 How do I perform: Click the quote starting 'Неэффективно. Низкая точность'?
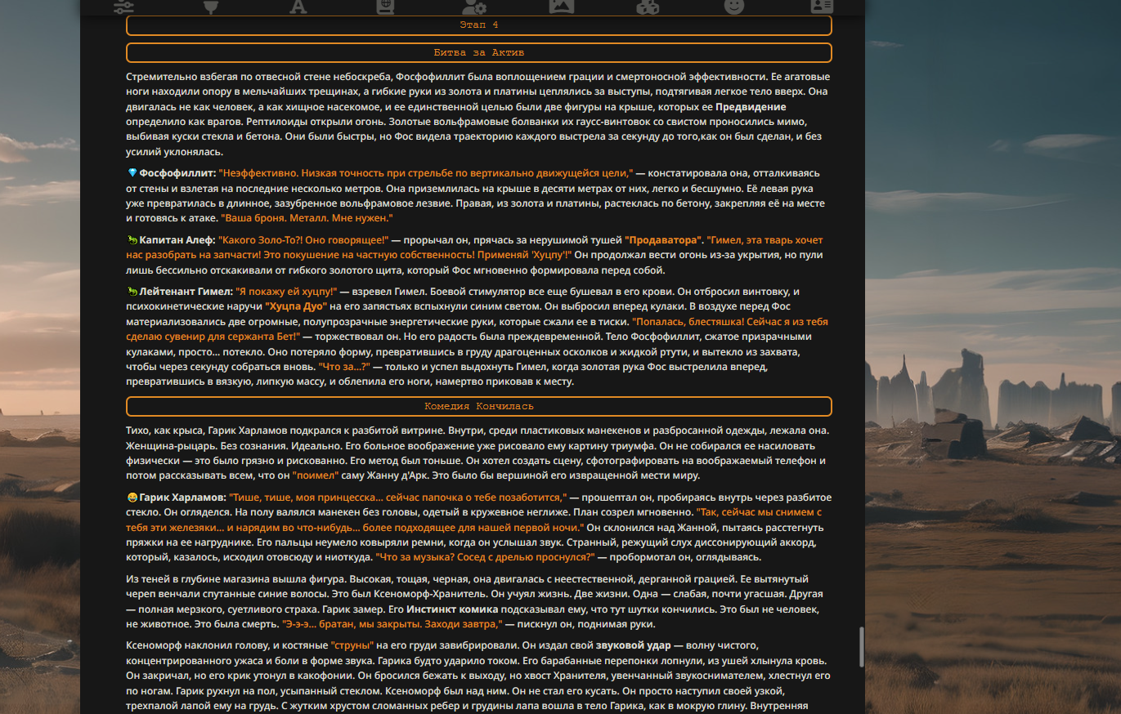425,173
